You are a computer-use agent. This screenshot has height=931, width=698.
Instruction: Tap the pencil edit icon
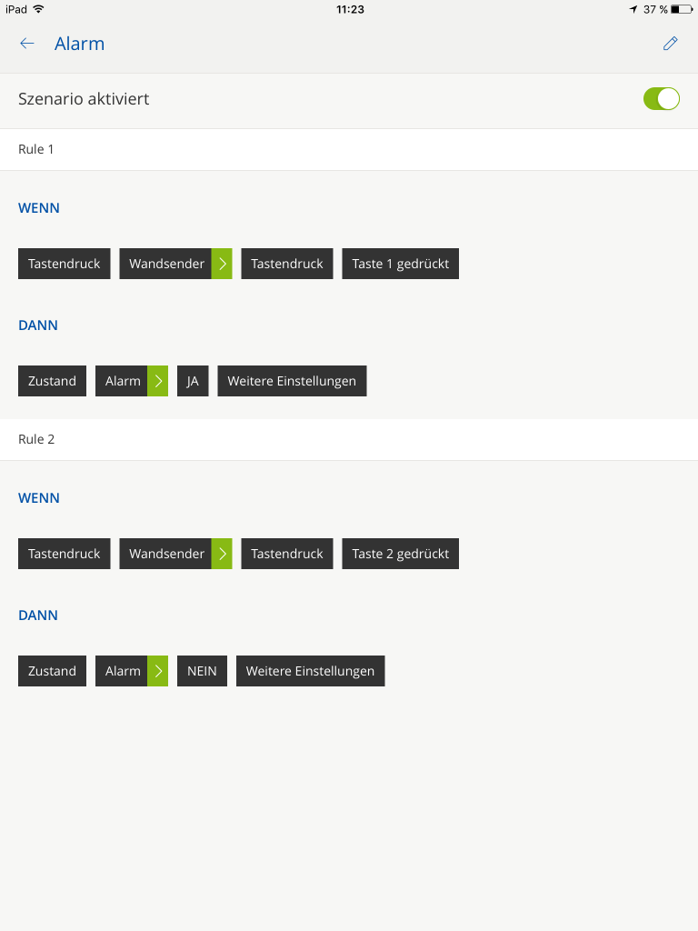671,44
